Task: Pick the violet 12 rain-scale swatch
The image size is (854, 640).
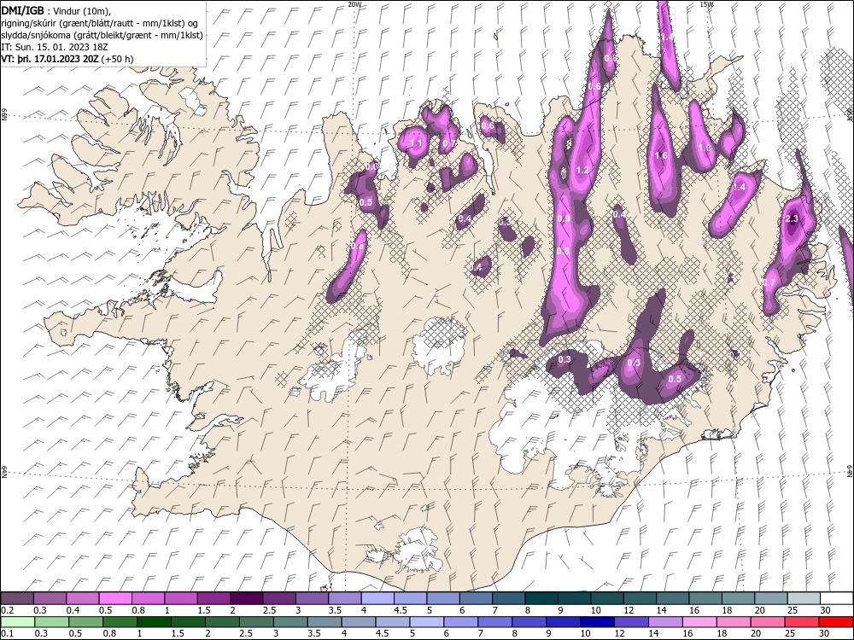Action: click(631, 622)
